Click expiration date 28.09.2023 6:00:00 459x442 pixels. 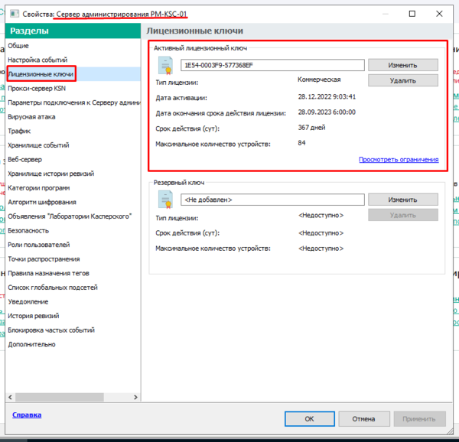(x=327, y=112)
